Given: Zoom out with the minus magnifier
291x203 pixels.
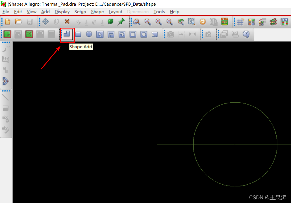Looking at the screenshot, I should coord(170,22).
